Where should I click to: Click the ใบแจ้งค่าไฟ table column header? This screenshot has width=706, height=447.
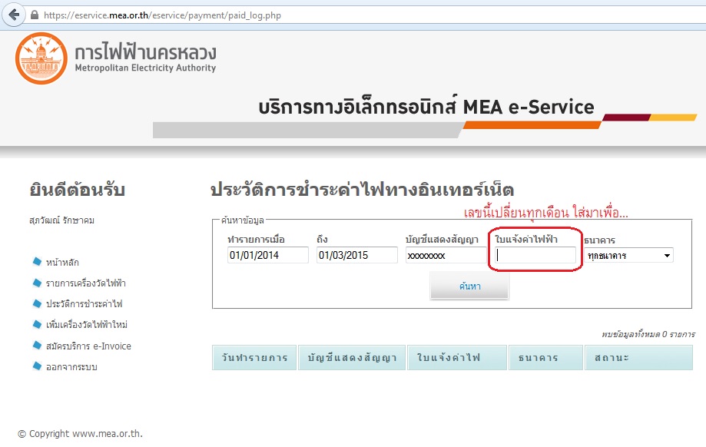[457, 358]
